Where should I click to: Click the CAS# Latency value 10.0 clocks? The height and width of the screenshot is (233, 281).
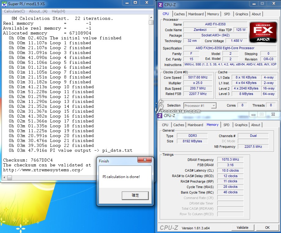230,170
